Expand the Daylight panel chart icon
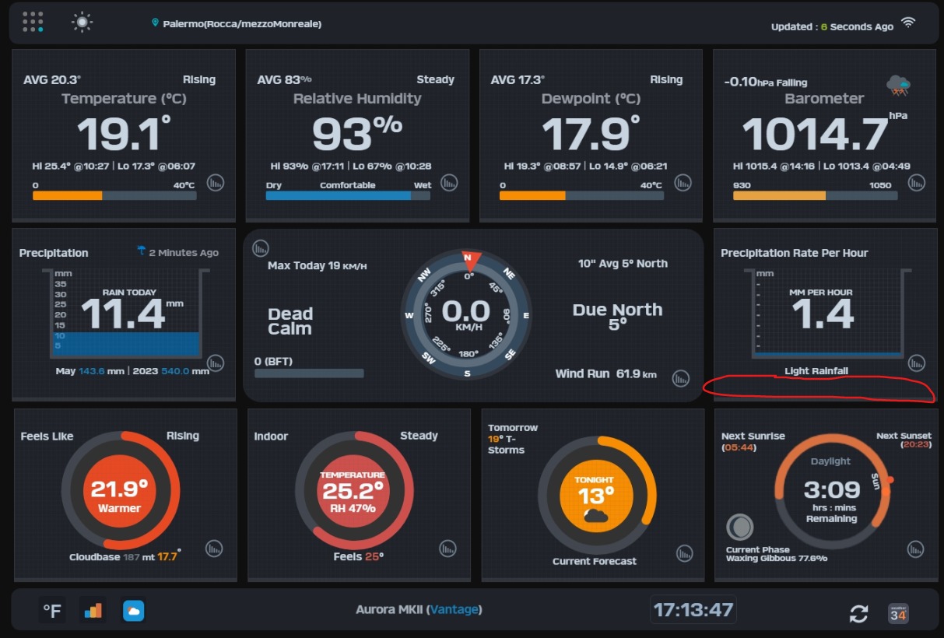Screen dimensions: 944x638 click(x=915, y=549)
